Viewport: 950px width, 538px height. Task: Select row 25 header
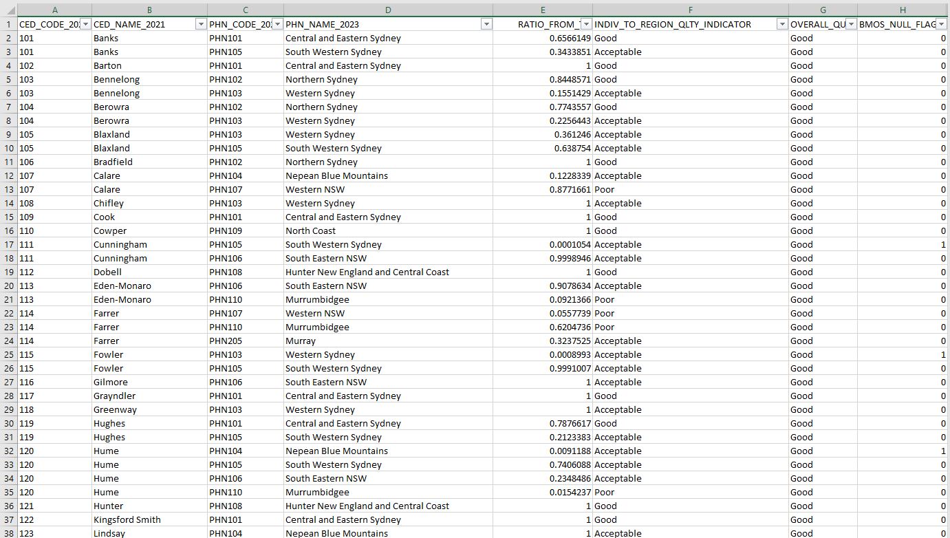[x=8, y=354]
